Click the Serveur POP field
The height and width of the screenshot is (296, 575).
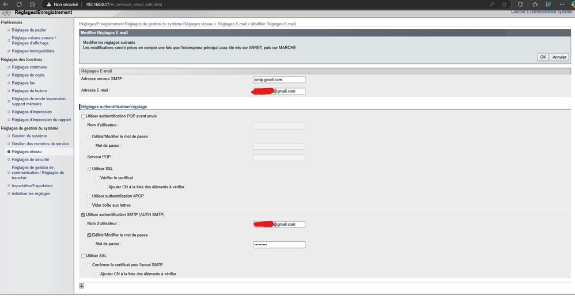pos(279,158)
